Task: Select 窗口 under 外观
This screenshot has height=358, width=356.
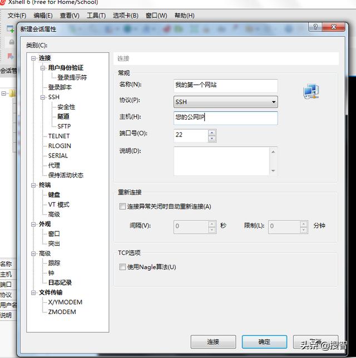Action: [x=54, y=234]
